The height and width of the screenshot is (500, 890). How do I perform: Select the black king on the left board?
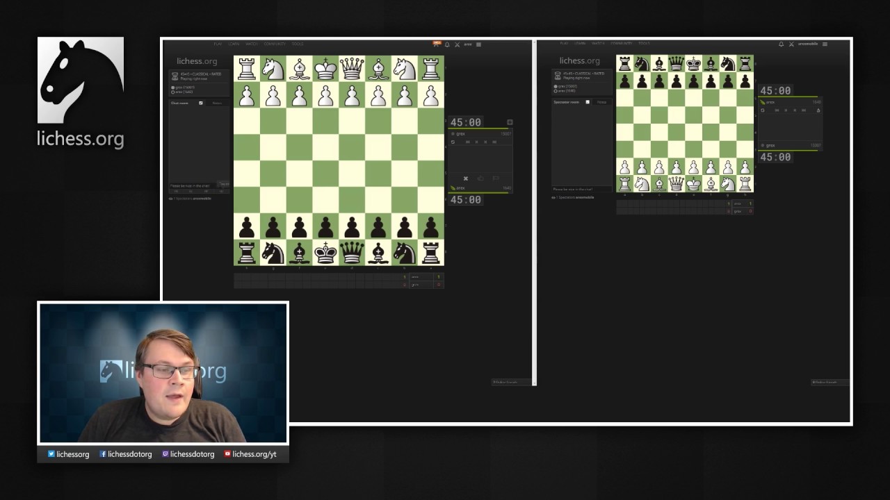(x=326, y=252)
